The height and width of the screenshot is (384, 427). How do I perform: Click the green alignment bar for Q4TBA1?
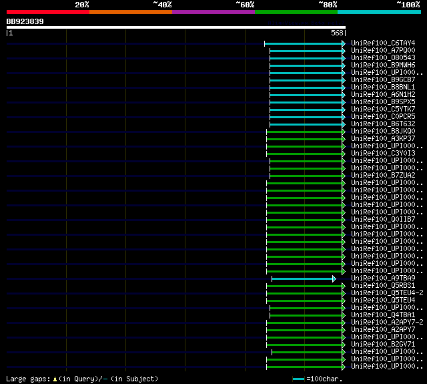306,316
